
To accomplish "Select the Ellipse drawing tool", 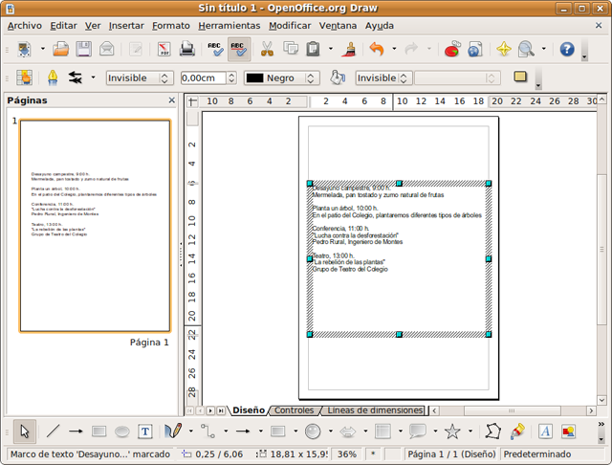I will click(x=123, y=432).
